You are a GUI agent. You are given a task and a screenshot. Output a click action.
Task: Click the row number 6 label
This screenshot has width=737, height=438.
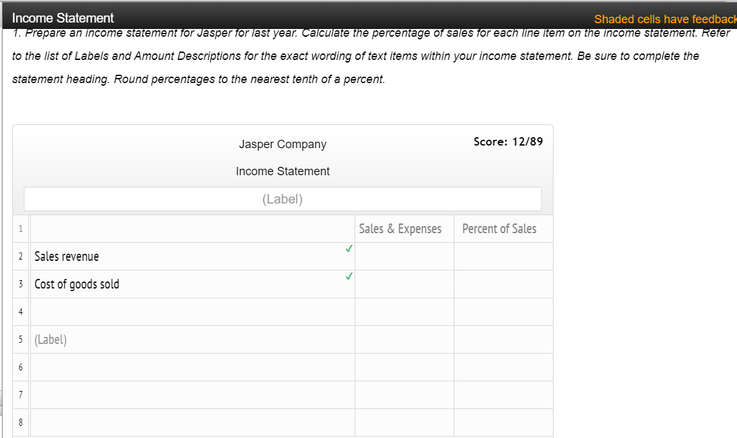coord(20,367)
